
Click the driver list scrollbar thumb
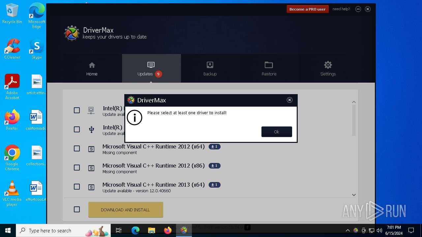click(354, 120)
